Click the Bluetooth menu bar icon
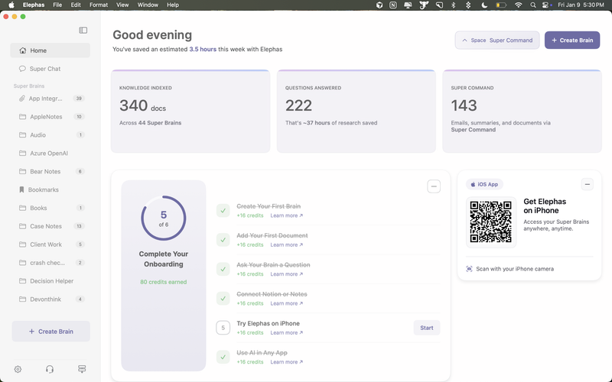 coord(453,5)
